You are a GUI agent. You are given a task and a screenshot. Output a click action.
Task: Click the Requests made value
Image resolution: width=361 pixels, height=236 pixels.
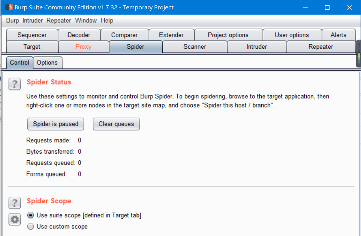click(x=79, y=140)
